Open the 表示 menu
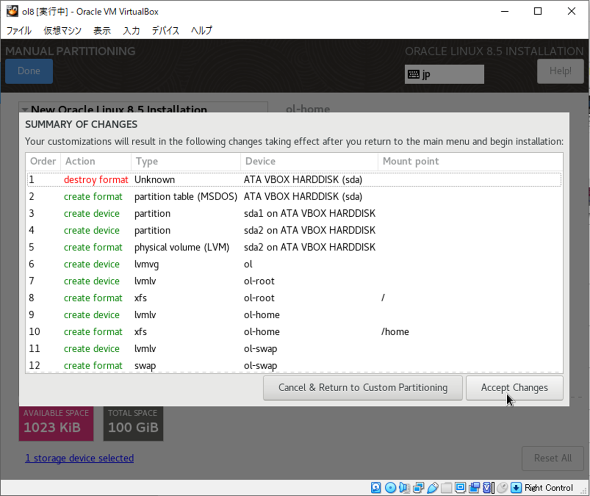The width and height of the screenshot is (590, 496). 102,31
